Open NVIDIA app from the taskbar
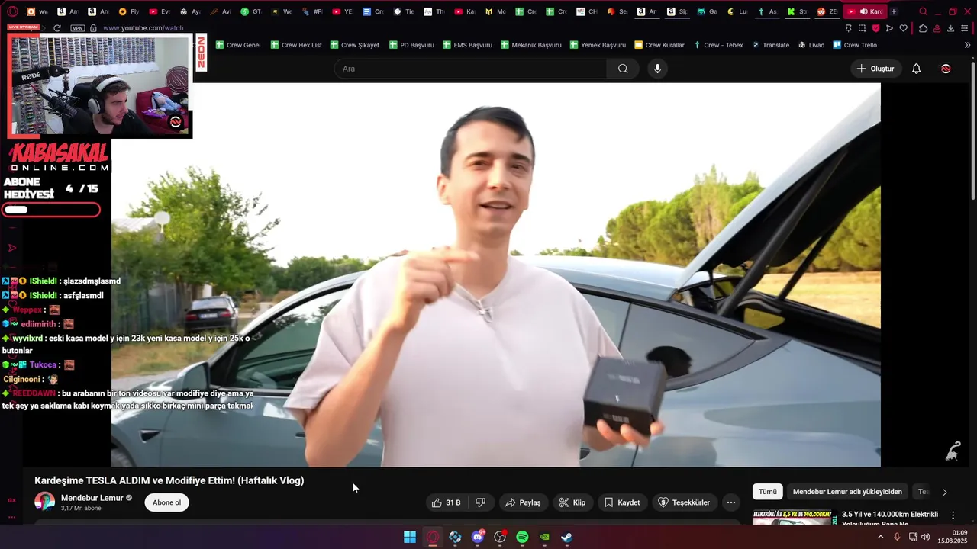977x549 pixels. [544, 537]
